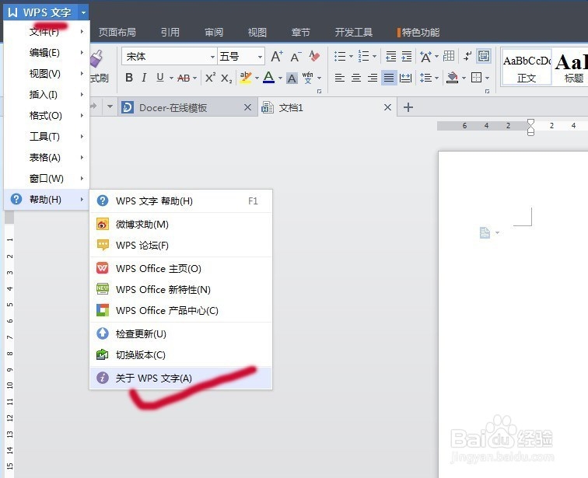Toggle bold formatting
The height and width of the screenshot is (478, 588).
click(x=129, y=78)
